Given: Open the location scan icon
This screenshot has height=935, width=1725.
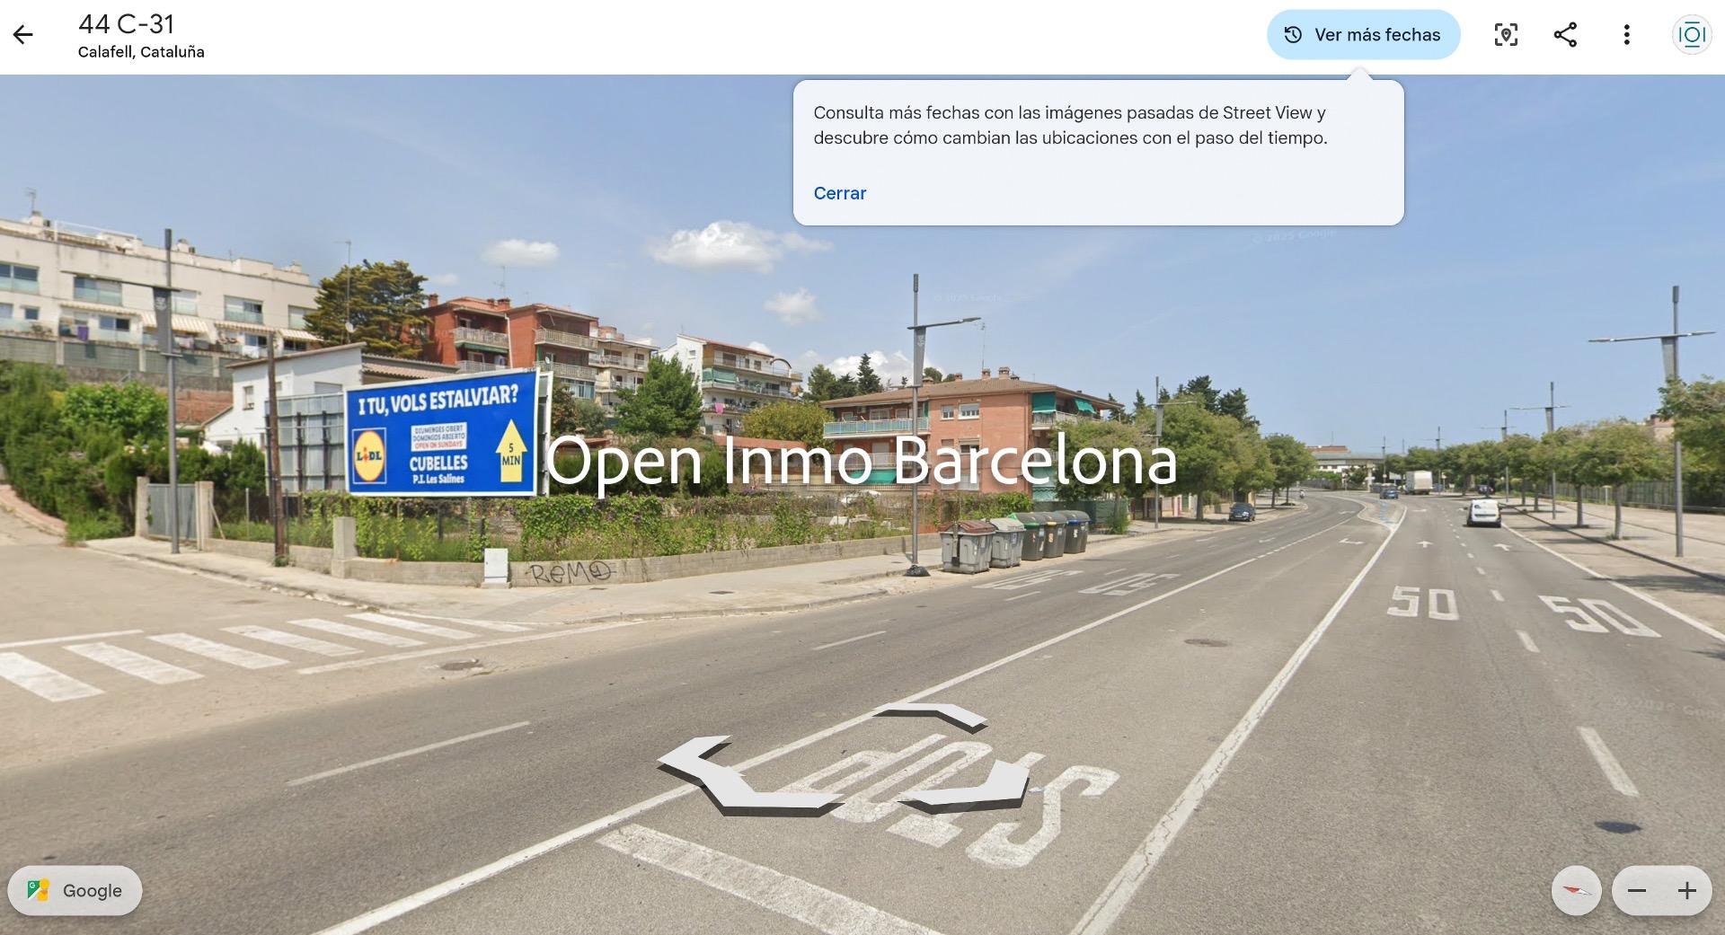Looking at the screenshot, I should (x=1506, y=35).
